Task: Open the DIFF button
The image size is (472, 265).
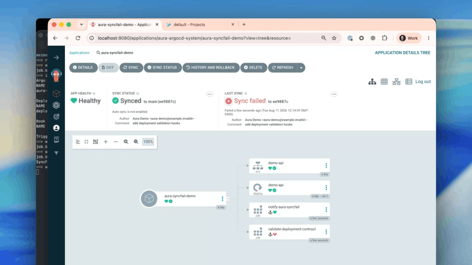Action: pos(108,68)
